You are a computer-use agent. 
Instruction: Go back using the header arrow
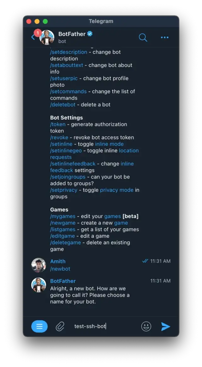coord(33,37)
